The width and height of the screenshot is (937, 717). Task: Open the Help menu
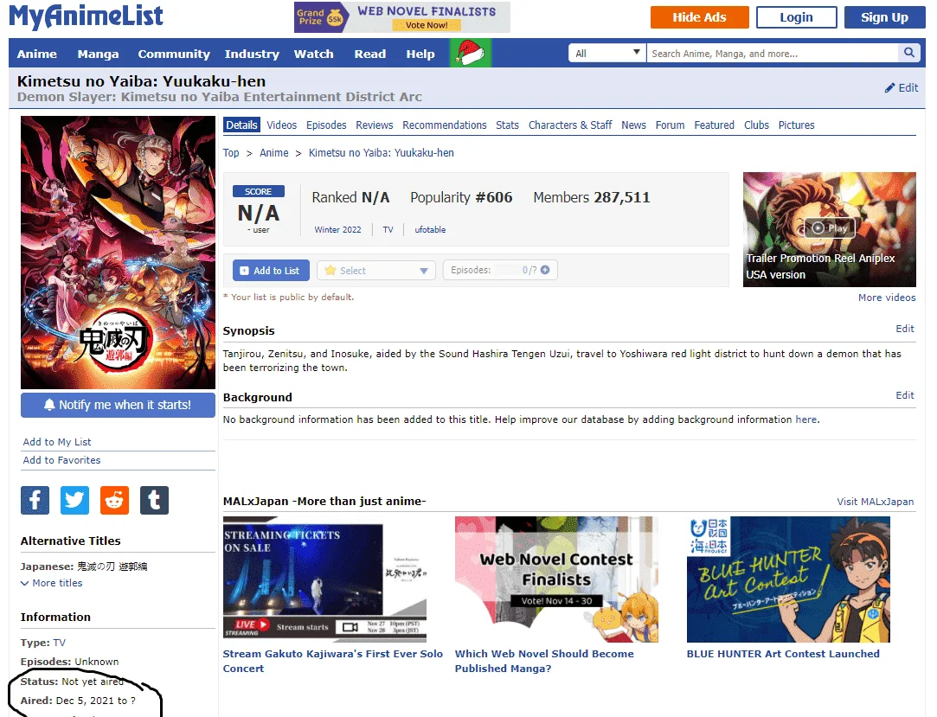click(x=420, y=54)
